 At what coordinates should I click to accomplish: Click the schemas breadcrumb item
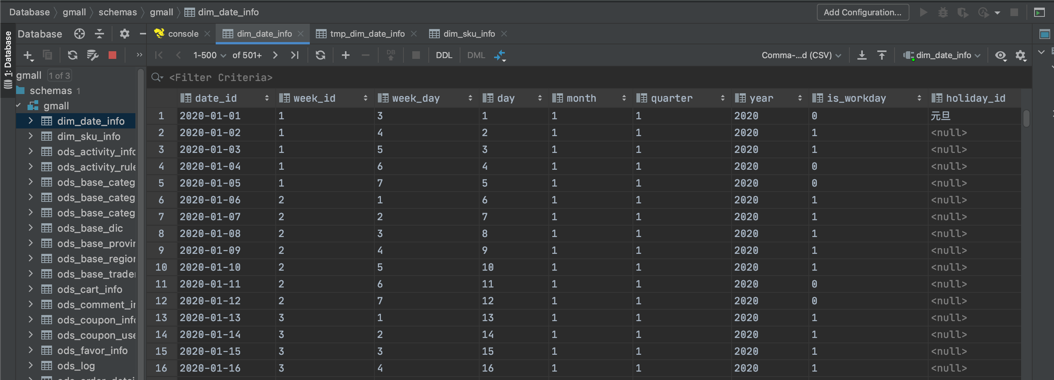117,12
